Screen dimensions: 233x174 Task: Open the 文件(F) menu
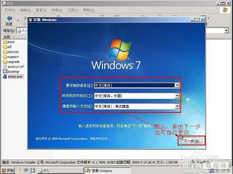click(x=10, y=10)
